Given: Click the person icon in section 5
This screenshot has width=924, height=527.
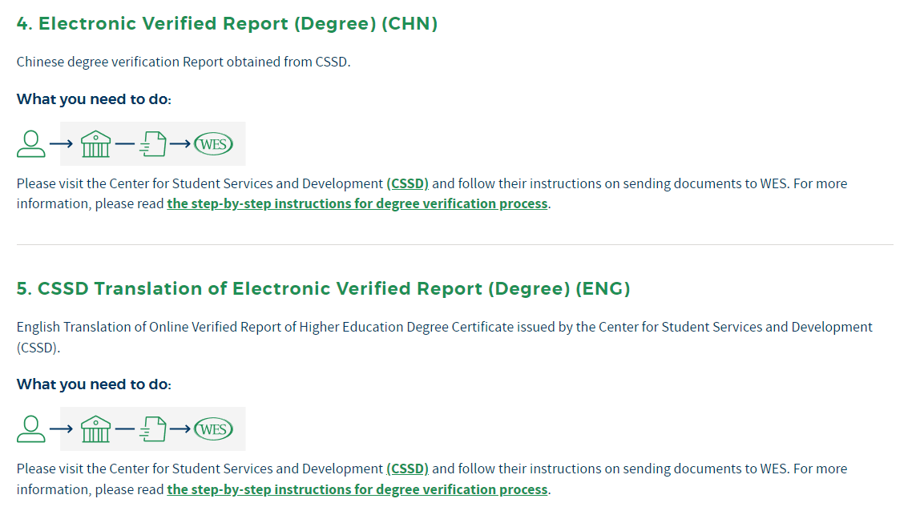Looking at the screenshot, I should tap(30, 429).
